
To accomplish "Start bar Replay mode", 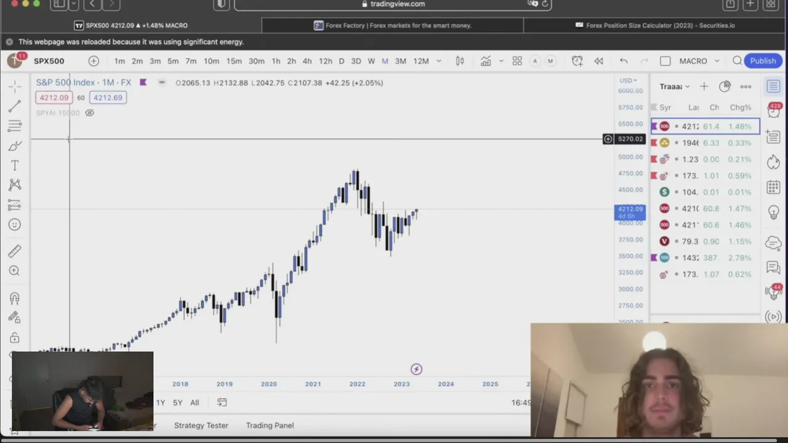I will tap(598, 61).
